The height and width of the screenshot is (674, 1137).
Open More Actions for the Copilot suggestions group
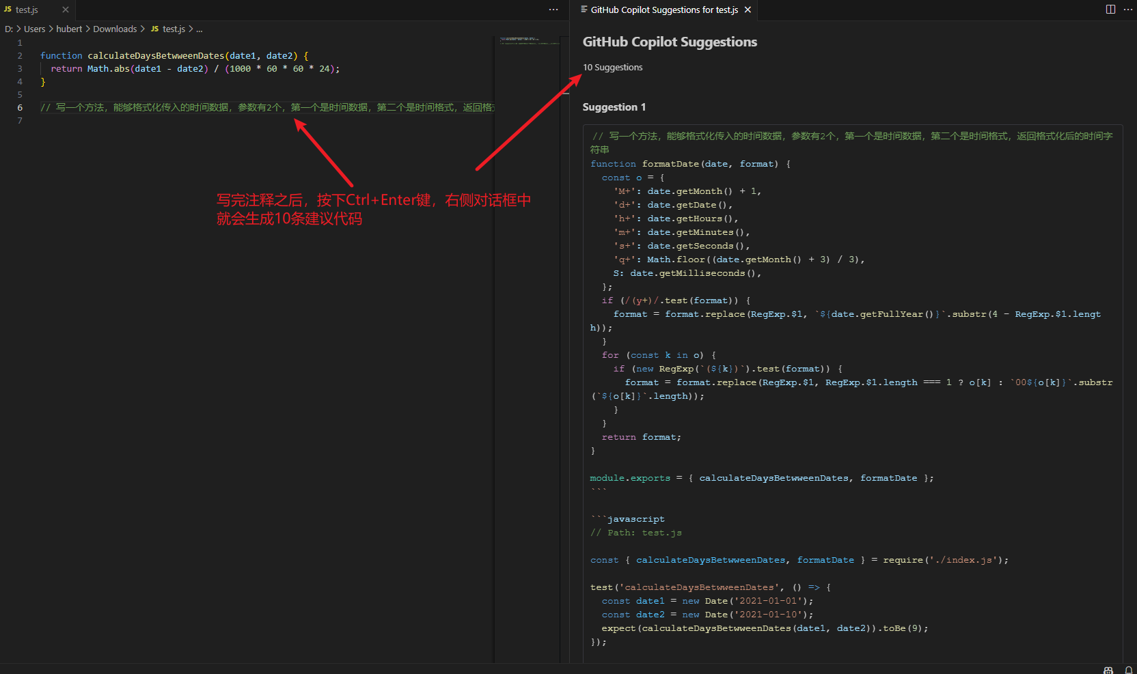1127,10
